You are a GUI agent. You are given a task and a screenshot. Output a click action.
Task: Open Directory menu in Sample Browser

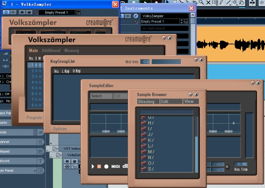(148, 102)
